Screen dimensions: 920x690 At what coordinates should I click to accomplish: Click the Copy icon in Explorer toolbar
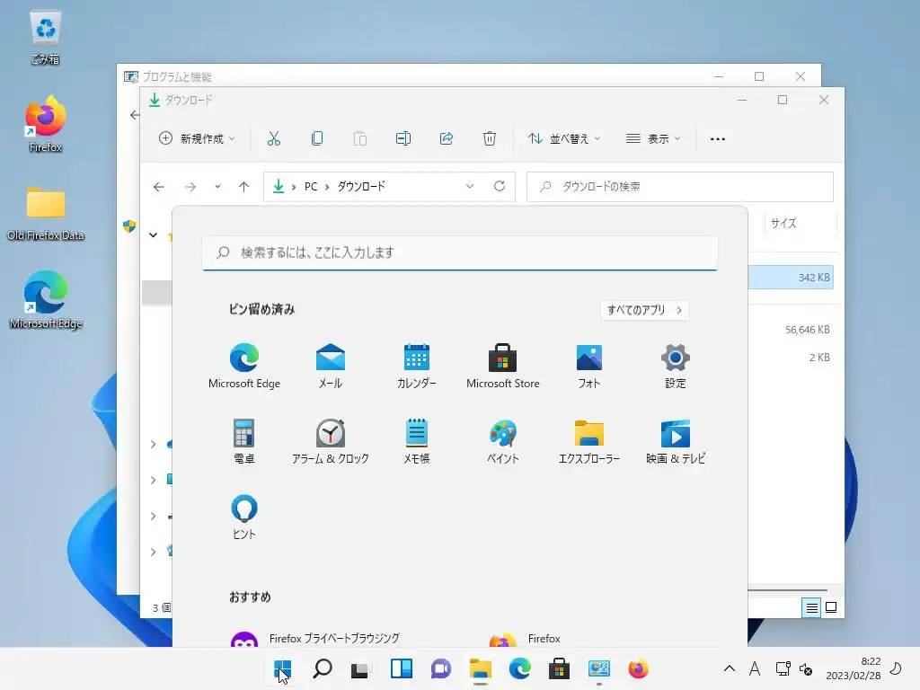coord(317,138)
